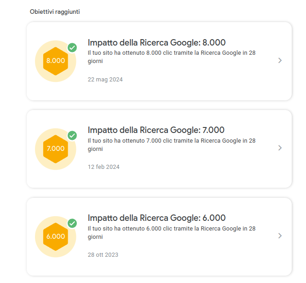Click the date 28 ott 2023
The height and width of the screenshot is (283, 306).
(103, 255)
